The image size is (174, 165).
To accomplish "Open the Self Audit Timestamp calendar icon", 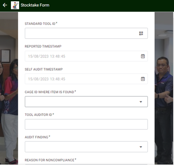I will [x=143, y=79].
